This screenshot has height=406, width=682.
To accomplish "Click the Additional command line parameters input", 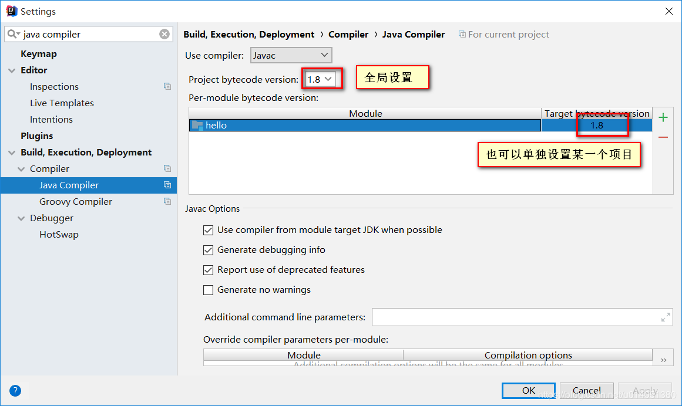I will tap(514, 317).
